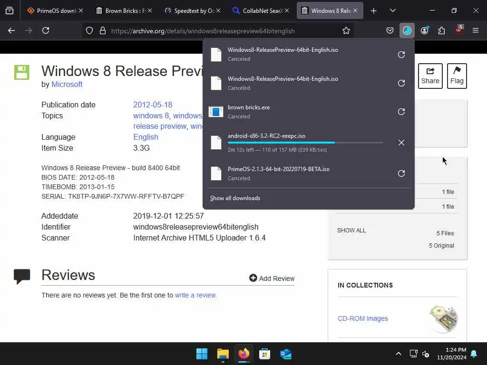Cancel the android-x86-3.2-RC2-eeepc.iso download
The height and width of the screenshot is (365, 487).
[x=401, y=143]
